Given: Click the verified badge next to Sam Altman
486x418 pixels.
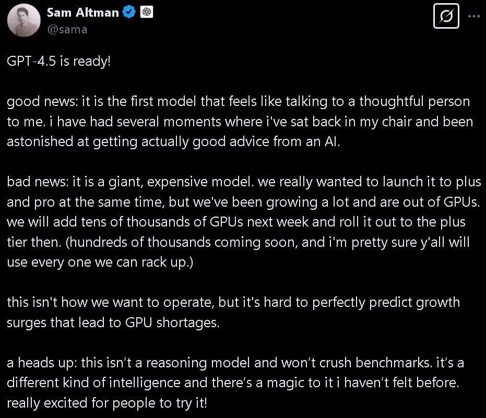Looking at the screenshot, I should (127, 11).
